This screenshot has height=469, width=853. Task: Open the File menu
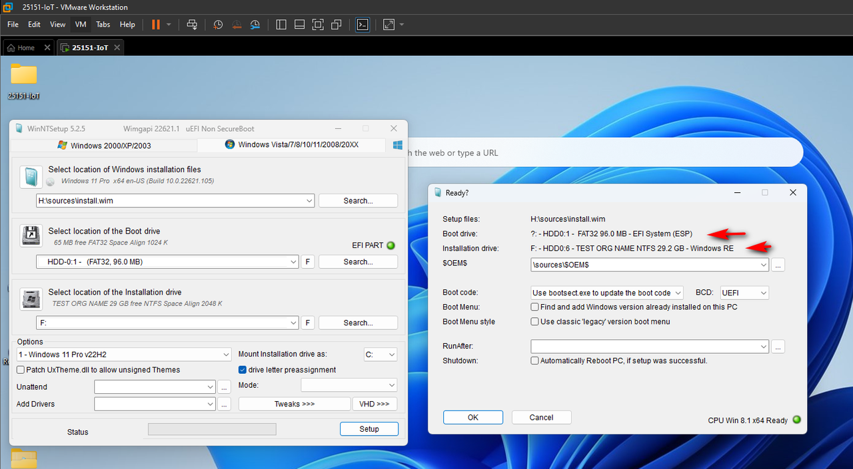[13, 25]
